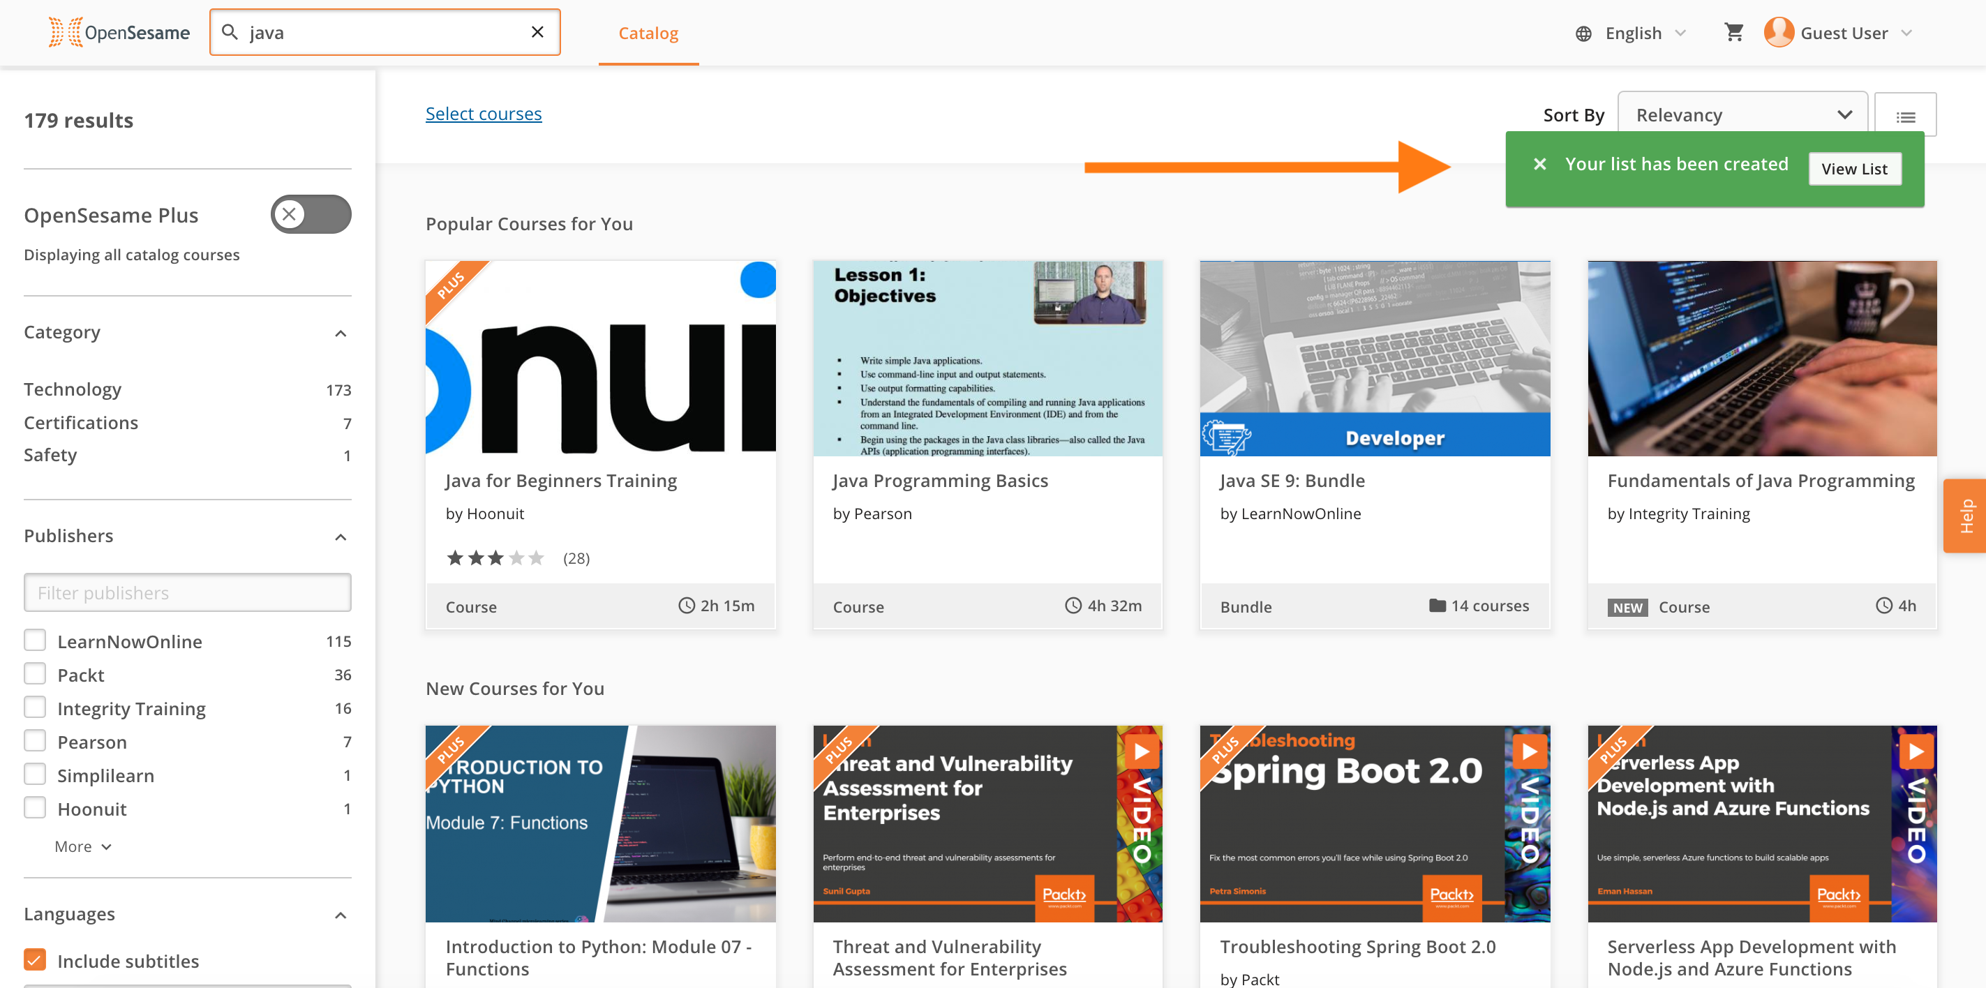Click 'by LearnNowOnline' publisher text
The height and width of the screenshot is (988, 1986).
coord(1290,514)
